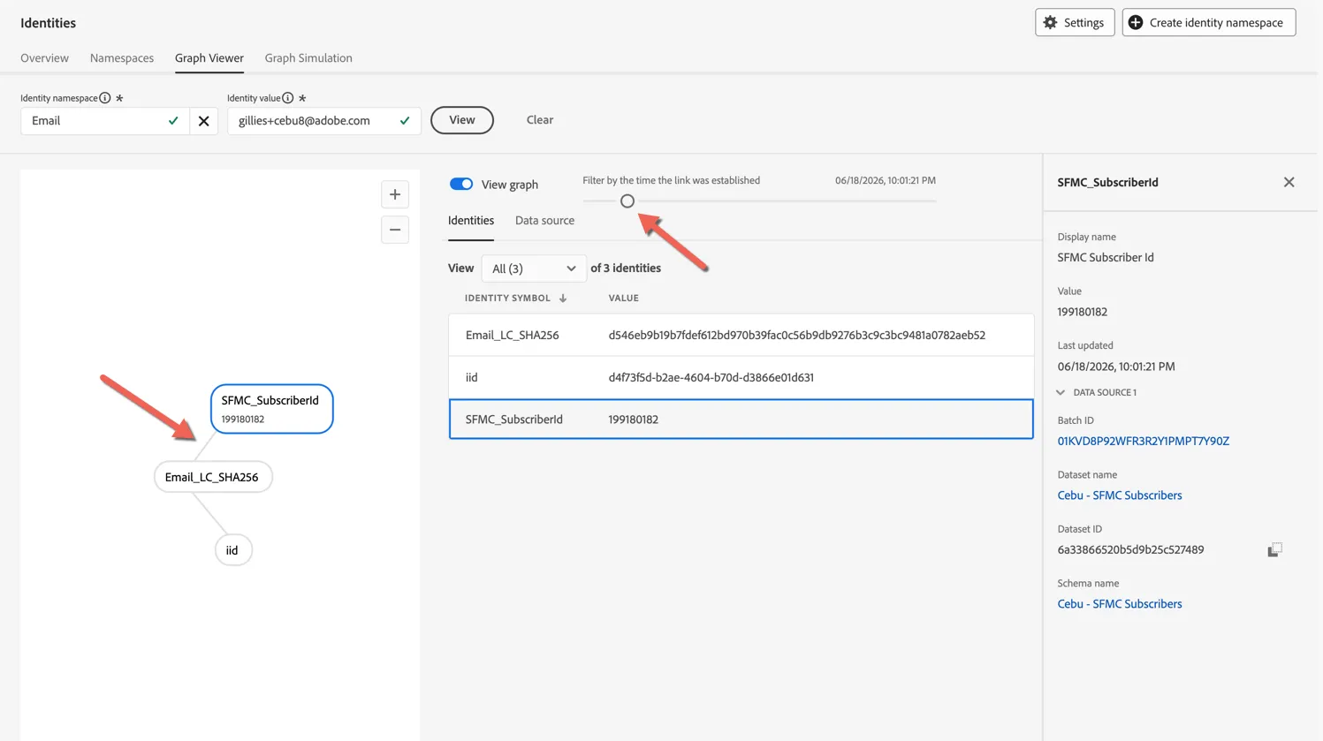Clear the Identity namespace field with X
Screen dimensions: 1323x741
pos(204,121)
